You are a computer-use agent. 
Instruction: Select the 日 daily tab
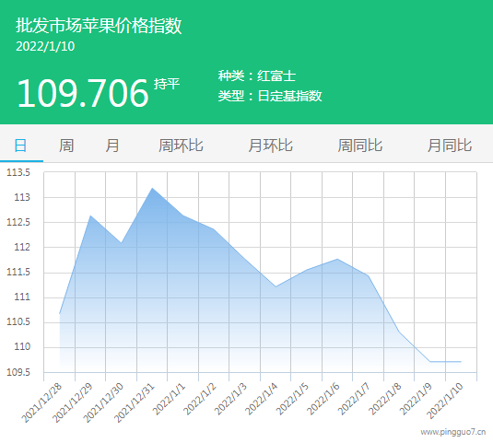click(21, 146)
